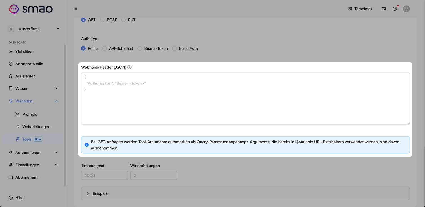Click the Statistiken chart icon

pyautogui.click(x=11, y=52)
